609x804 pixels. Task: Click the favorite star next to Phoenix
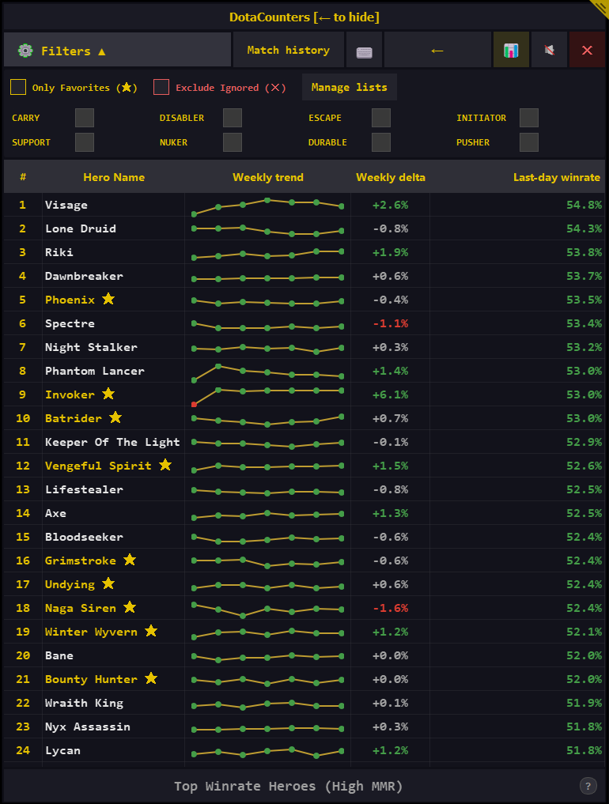click(x=108, y=300)
